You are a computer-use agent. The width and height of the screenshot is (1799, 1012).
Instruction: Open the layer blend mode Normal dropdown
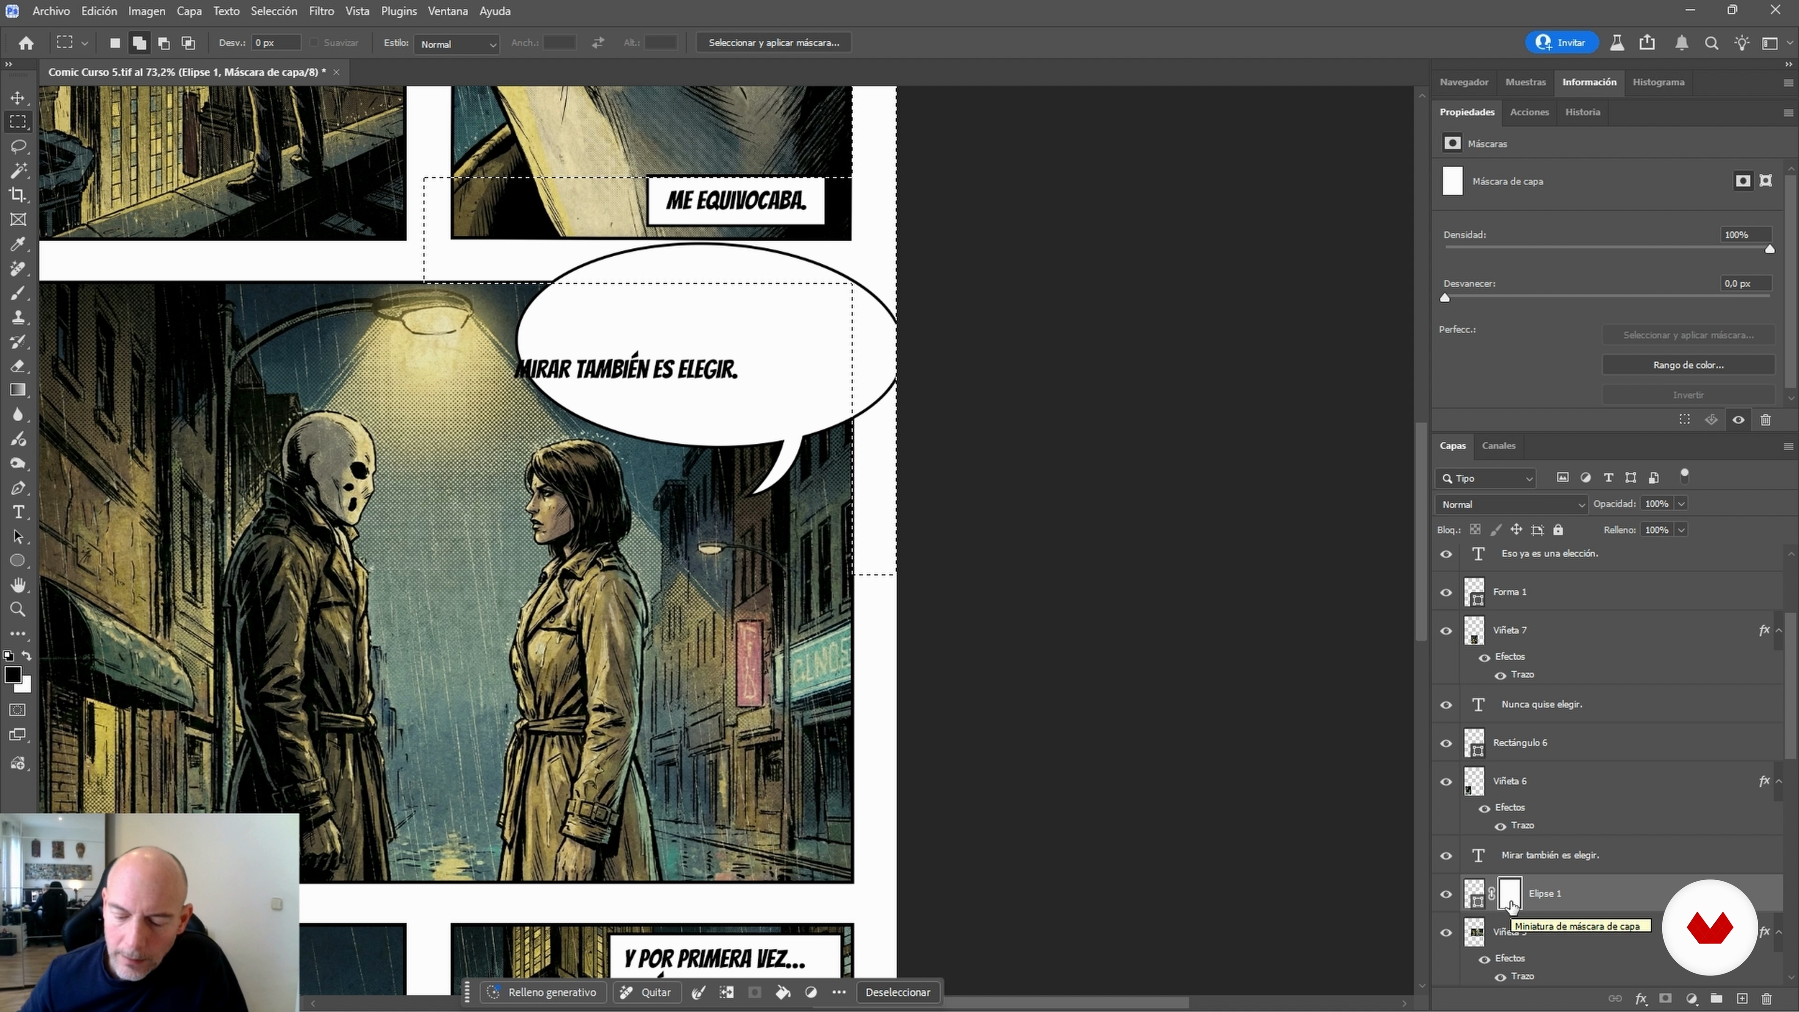coord(1511,504)
